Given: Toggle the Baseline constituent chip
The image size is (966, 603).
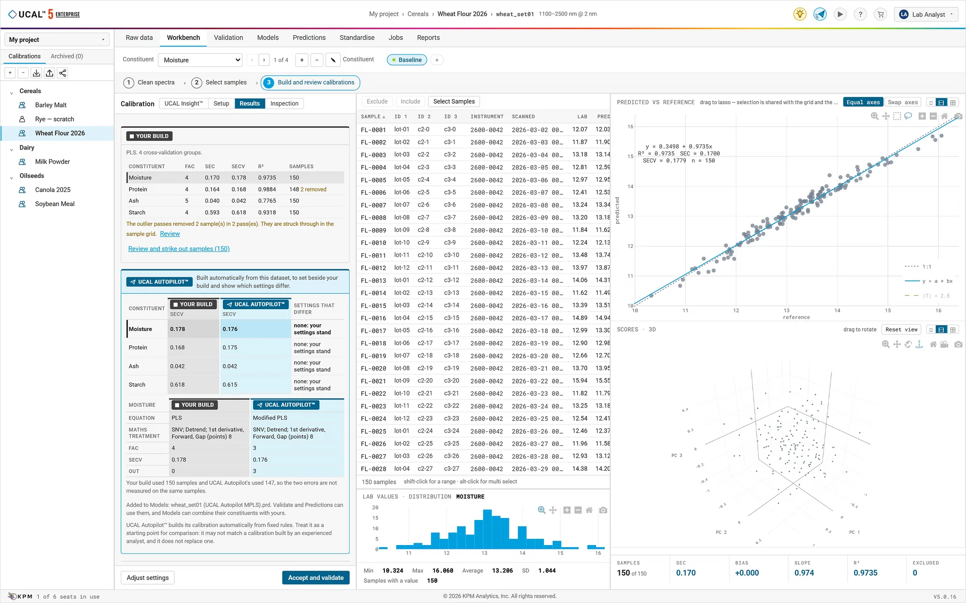Looking at the screenshot, I should 407,60.
